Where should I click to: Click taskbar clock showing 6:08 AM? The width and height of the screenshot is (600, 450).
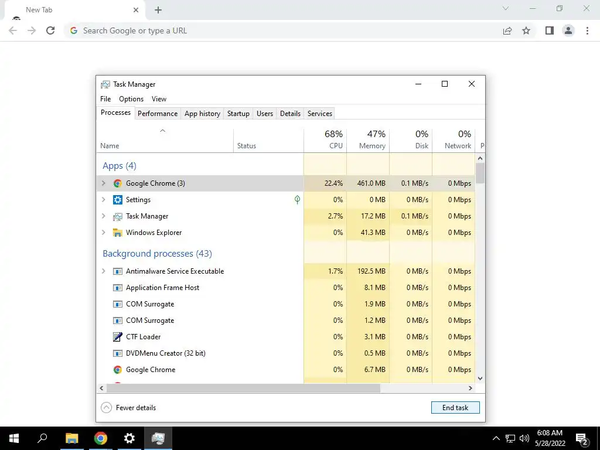[550, 438]
